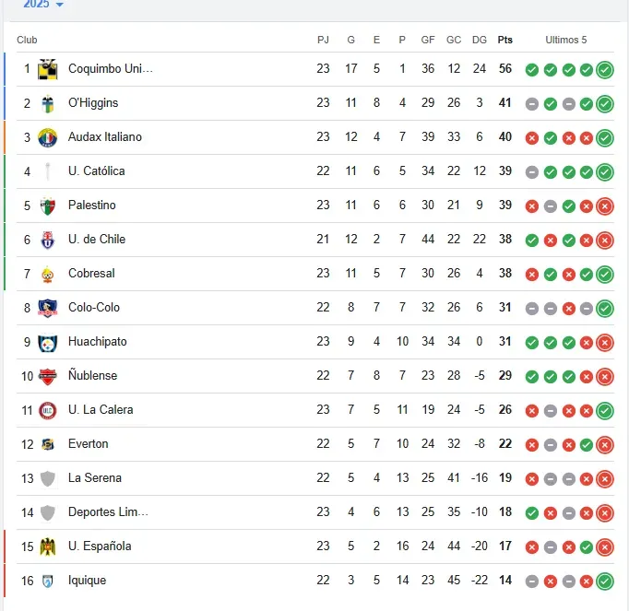The height and width of the screenshot is (611, 629).
Task: Open the U. Católica team link
Action: coord(96,171)
